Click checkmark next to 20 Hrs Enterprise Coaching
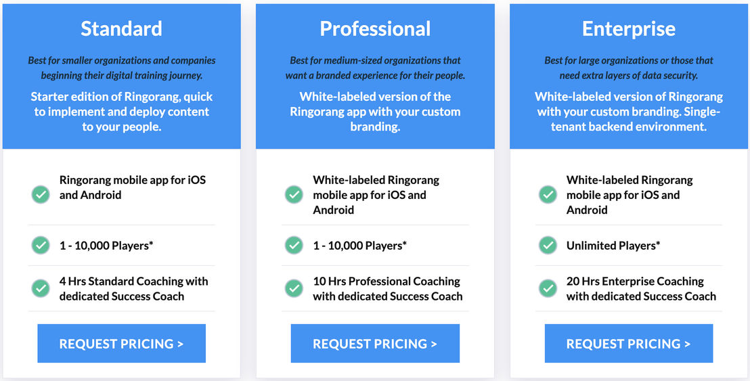This screenshot has height=381, width=750. 548,288
